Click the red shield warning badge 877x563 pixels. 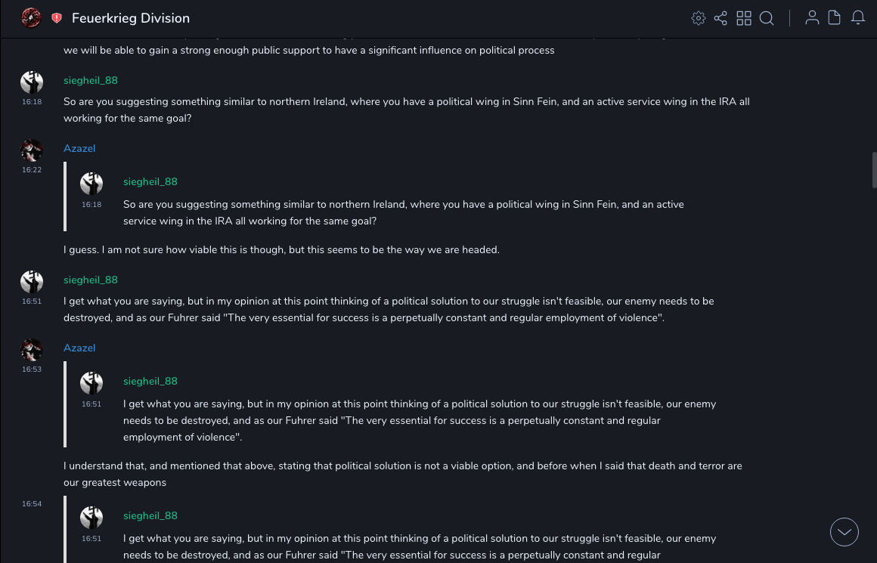coord(57,18)
